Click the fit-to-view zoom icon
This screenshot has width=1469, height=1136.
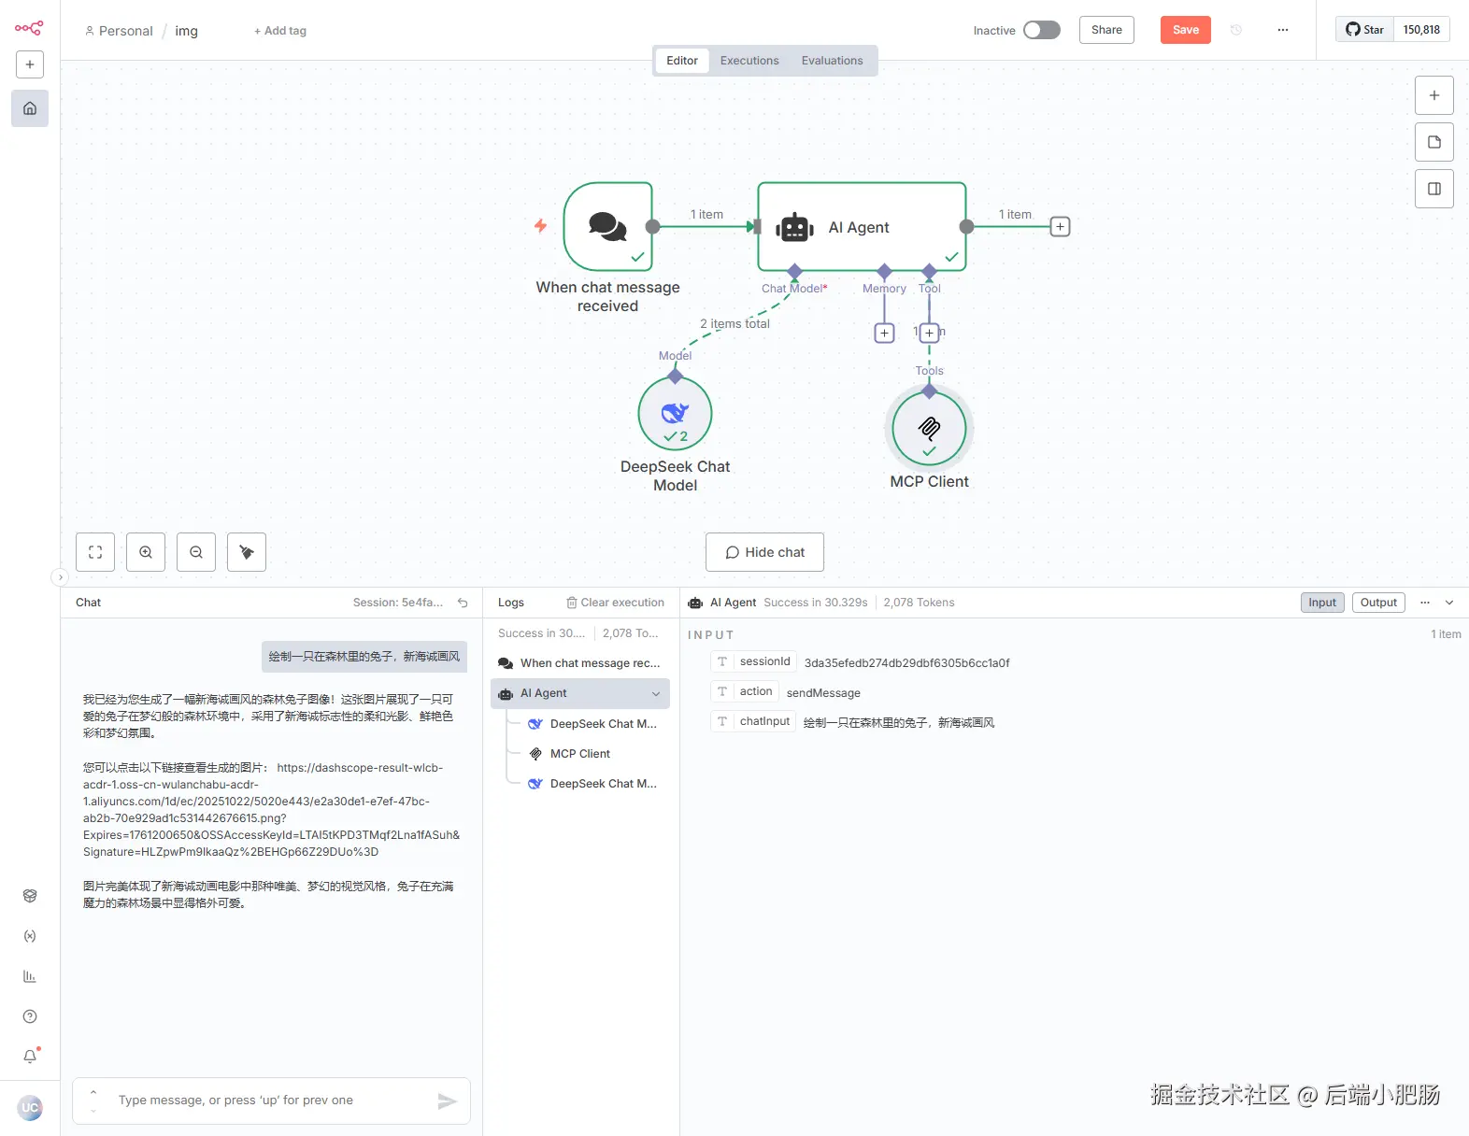(95, 552)
